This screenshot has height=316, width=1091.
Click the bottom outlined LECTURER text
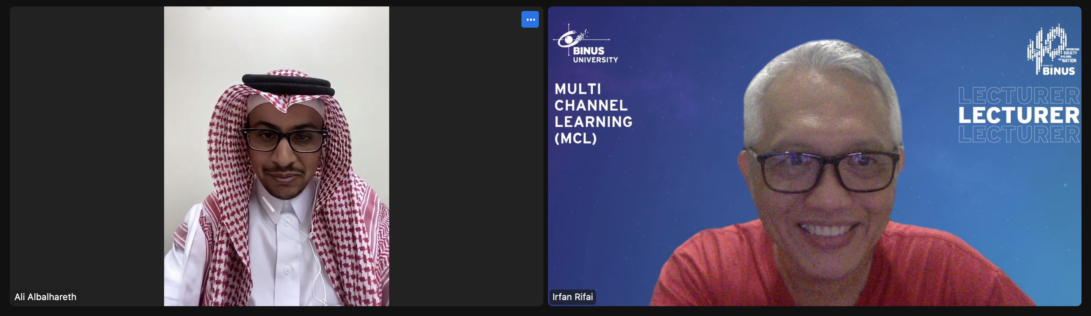(x=1019, y=134)
